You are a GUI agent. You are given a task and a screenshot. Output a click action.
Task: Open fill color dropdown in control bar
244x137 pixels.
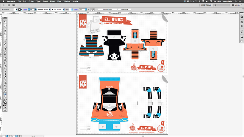click(16, 10)
